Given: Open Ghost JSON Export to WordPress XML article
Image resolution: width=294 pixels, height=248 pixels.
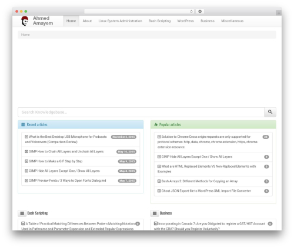Looking at the screenshot, I should pos(206,191).
